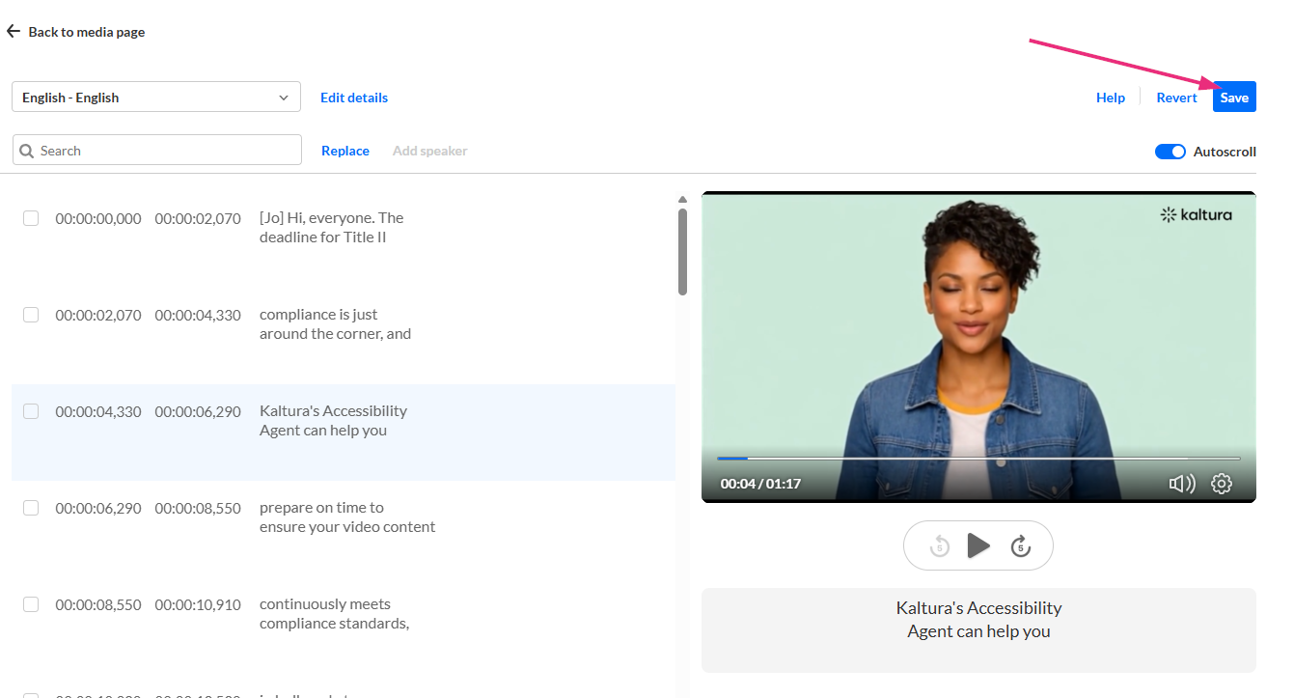Click the caption preview box below the player
1294x698 pixels.
978,630
